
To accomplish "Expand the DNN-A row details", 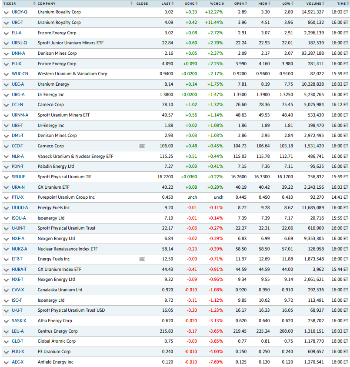I will click(x=7, y=54).
